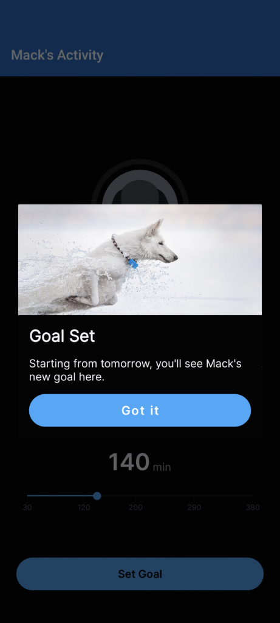Click the "min" unit label
Screen dimensions: 280x623
pyautogui.click(x=162, y=467)
